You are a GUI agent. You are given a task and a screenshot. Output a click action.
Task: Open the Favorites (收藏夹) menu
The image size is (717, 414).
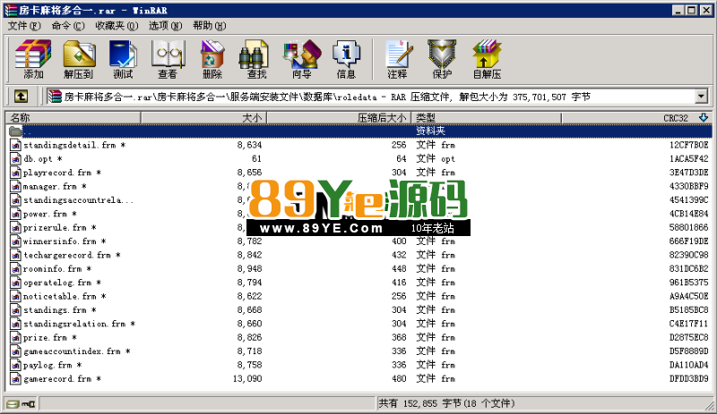(x=117, y=26)
